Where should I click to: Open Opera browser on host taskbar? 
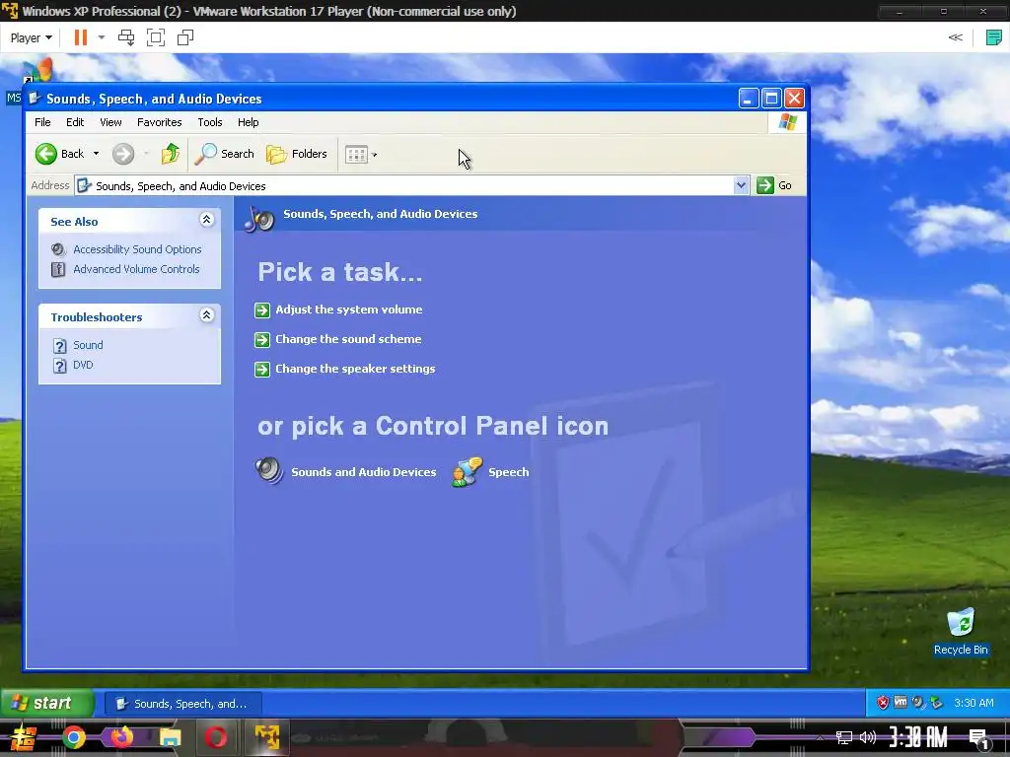216,737
